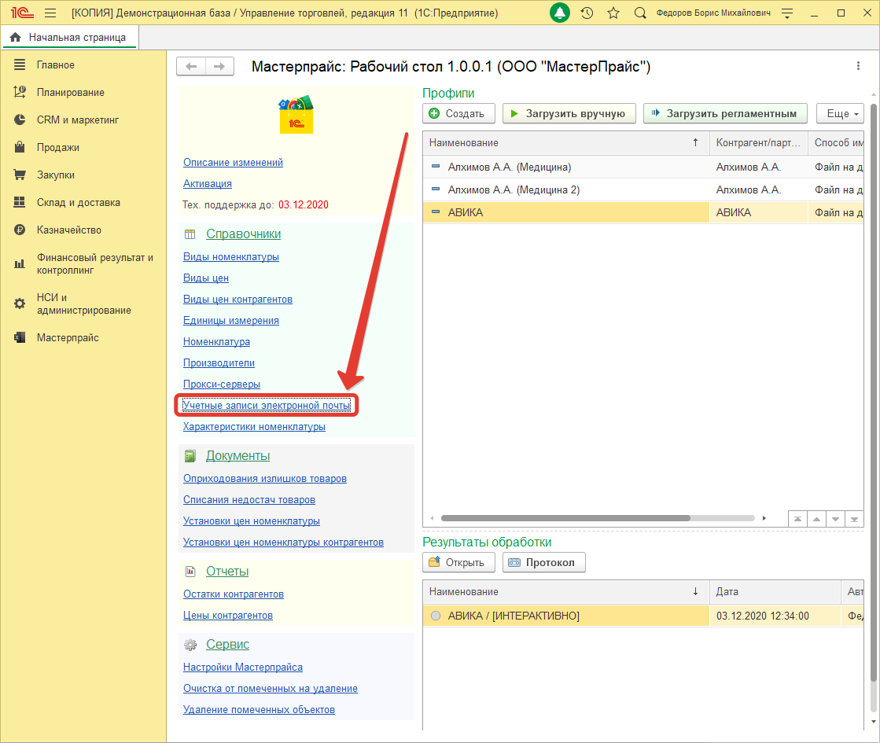Select the АВИКА / [ИНТЕРАКТИВНО] result row
This screenshot has height=743, width=880.
514,616
